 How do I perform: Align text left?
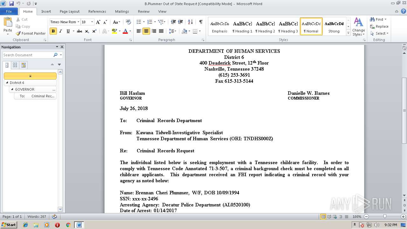[x=139, y=31]
